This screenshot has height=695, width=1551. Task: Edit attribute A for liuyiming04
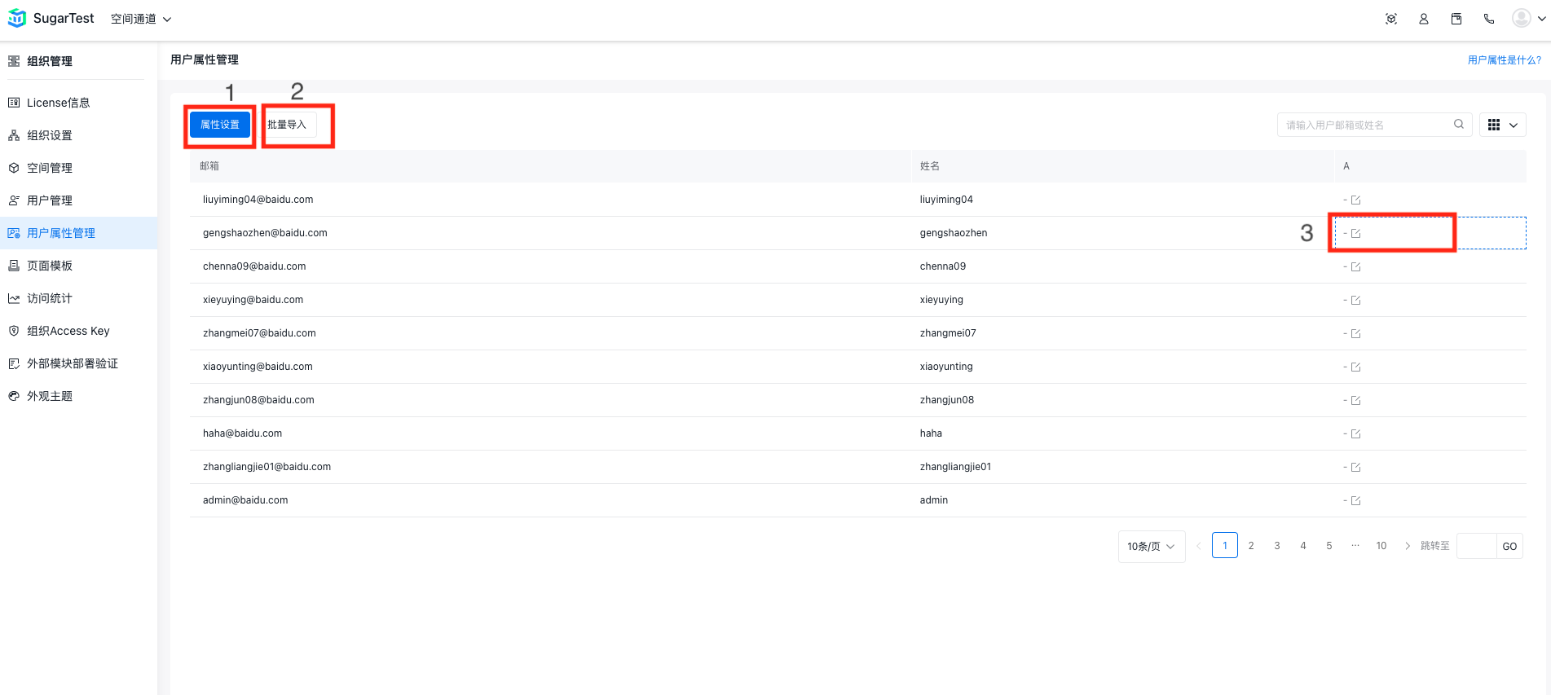pyautogui.click(x=1356, y=200)
